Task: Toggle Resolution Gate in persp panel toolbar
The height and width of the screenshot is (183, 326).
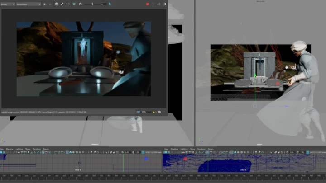Action: point(214,152)
